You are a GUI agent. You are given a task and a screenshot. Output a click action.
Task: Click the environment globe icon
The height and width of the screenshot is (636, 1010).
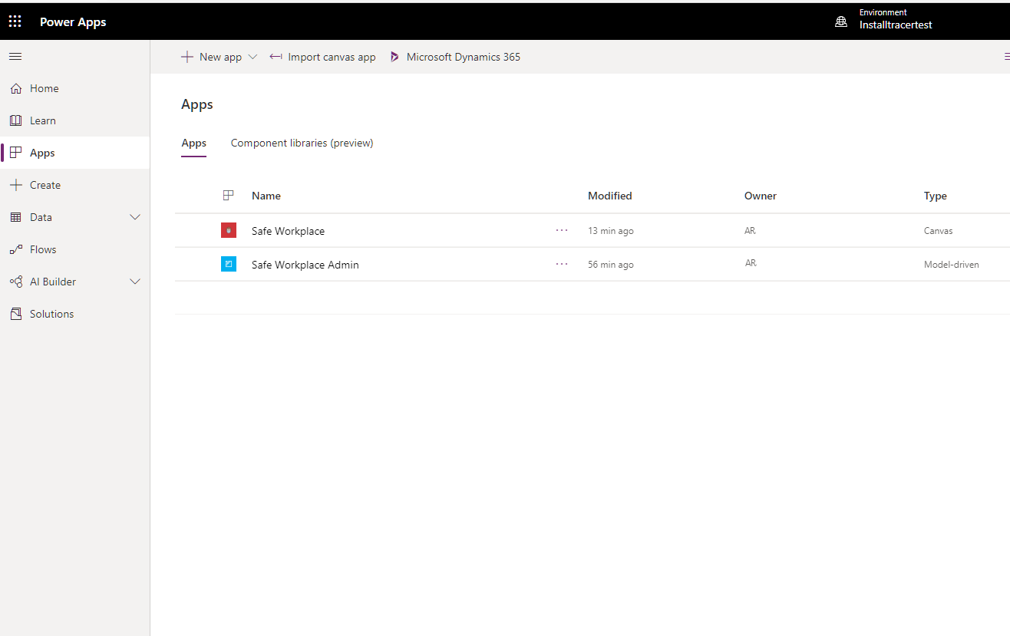pos(841,21)
